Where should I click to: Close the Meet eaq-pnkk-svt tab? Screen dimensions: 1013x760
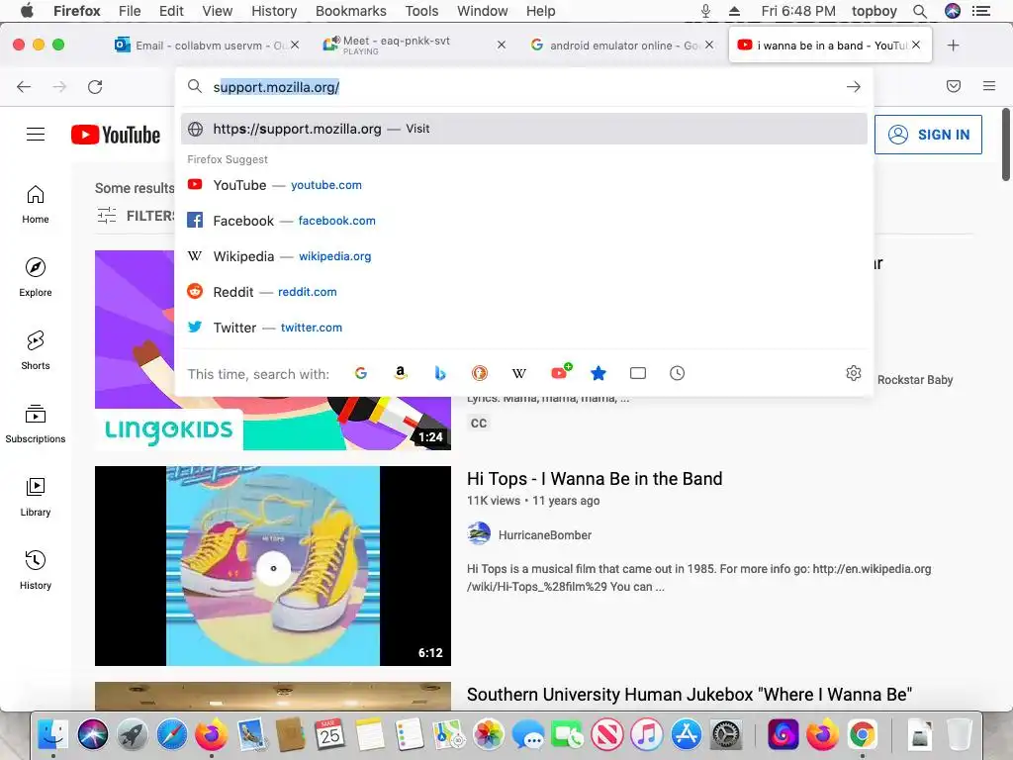click(502, 46)
